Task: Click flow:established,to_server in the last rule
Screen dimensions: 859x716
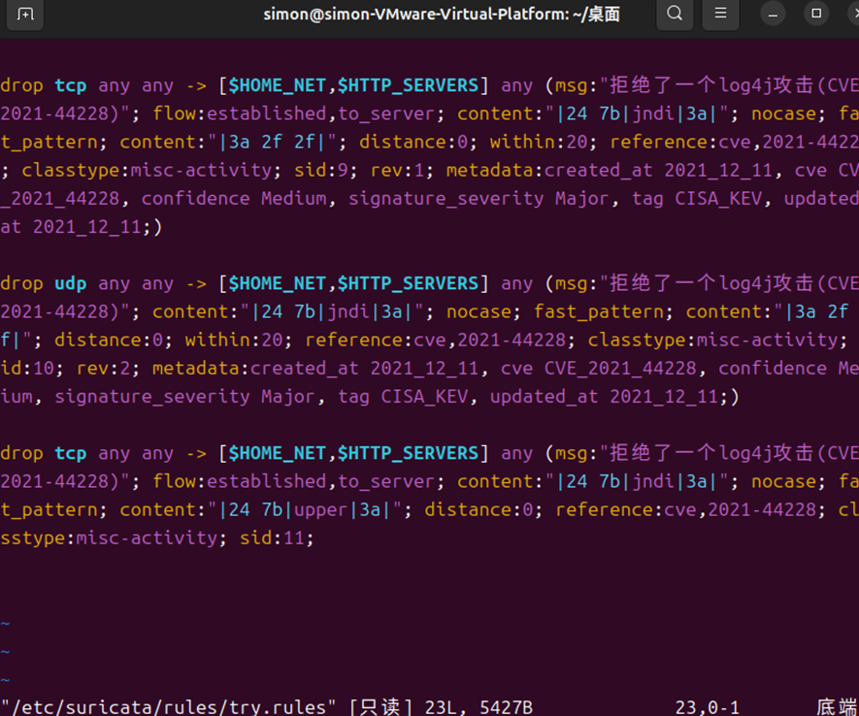Action: pos(293,482)
